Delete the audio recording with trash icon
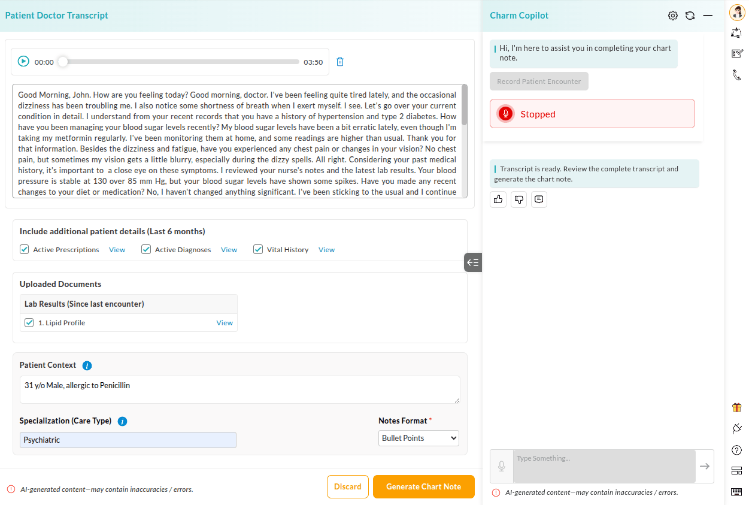The width and height of the screenshot is (749, 505). coord(340,62)
